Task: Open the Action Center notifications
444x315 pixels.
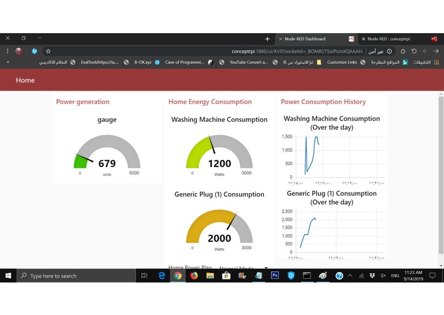Action: coord(432,275)
